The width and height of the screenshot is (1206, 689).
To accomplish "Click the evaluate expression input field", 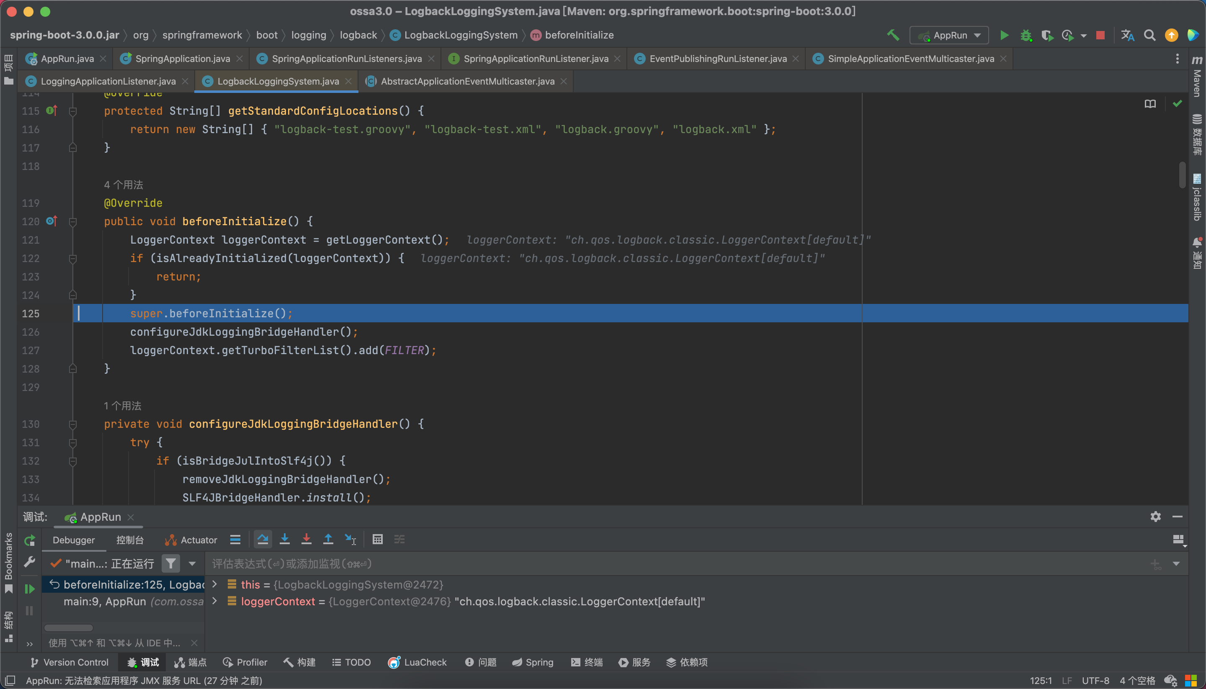I will (677, 563).
